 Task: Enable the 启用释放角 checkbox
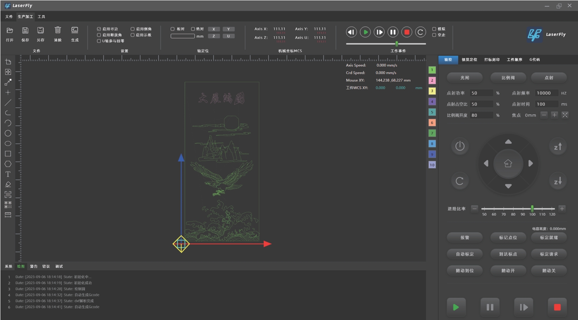[x=99, y=35]
